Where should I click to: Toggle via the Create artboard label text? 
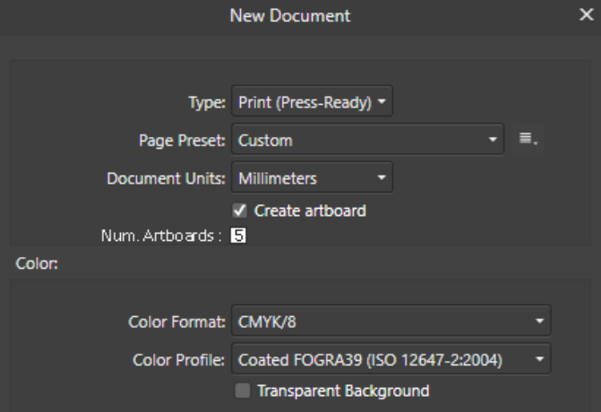(x=310, y=210)
